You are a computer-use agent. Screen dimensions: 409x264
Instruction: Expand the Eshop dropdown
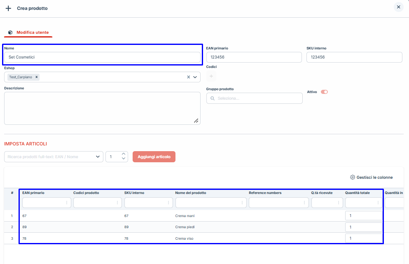[195, 77]
